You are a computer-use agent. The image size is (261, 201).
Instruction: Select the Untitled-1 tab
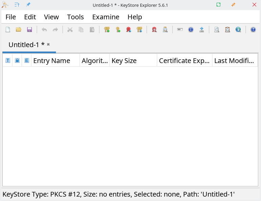click(26, 45)
